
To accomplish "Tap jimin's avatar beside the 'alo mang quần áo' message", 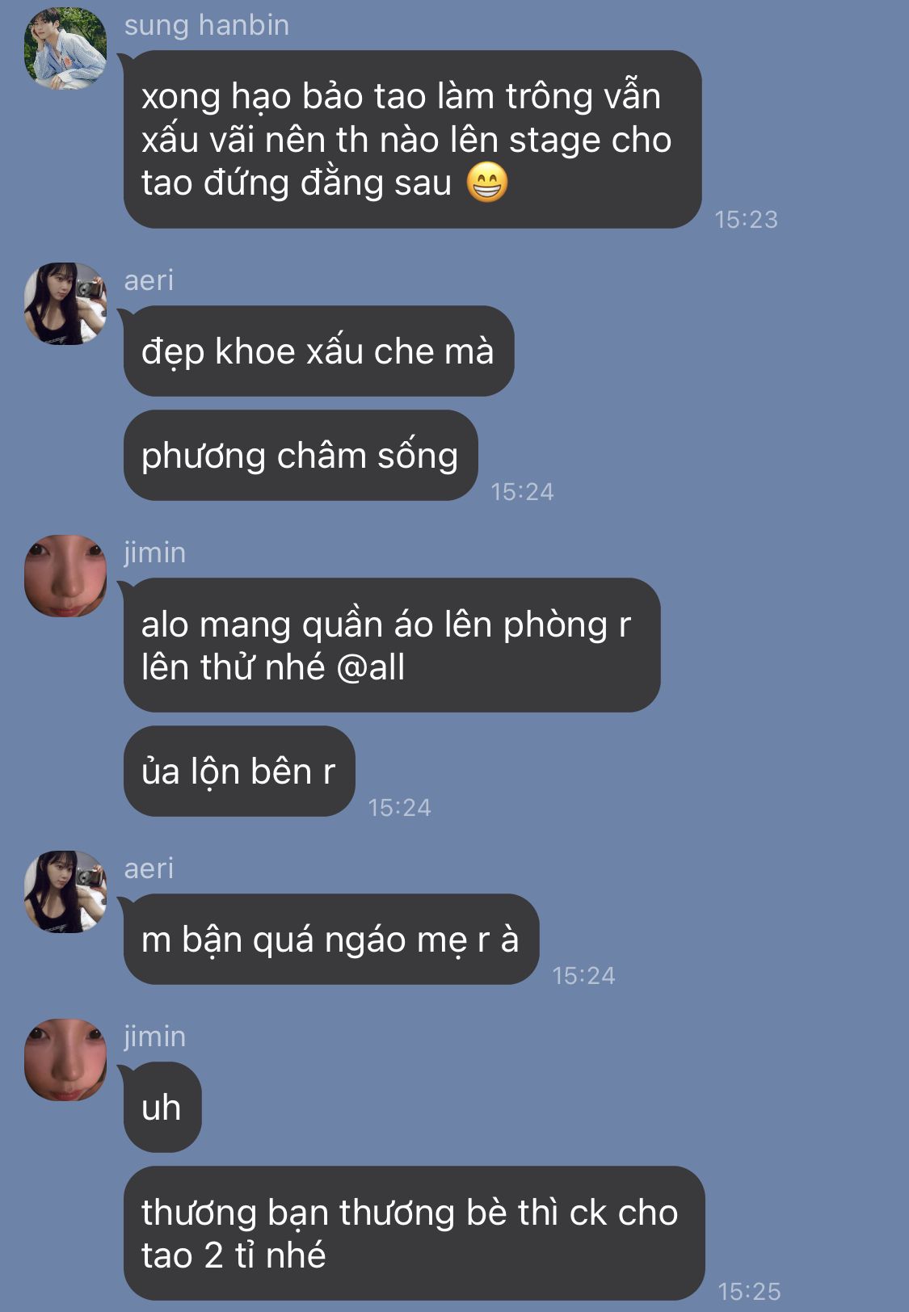I will coord(65,576).
